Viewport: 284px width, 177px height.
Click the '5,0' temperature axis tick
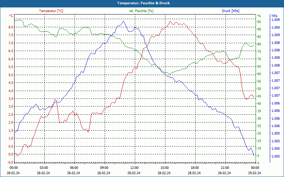tap(11, 75)
